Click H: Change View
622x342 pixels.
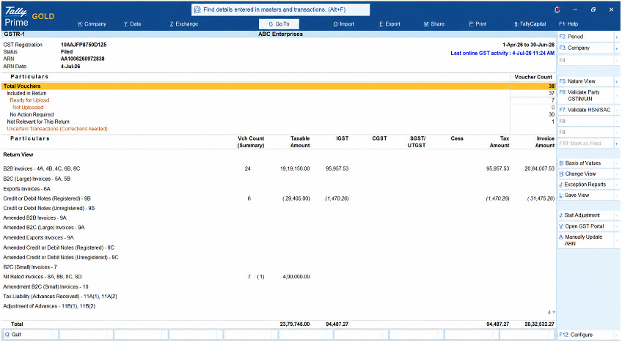586,174
